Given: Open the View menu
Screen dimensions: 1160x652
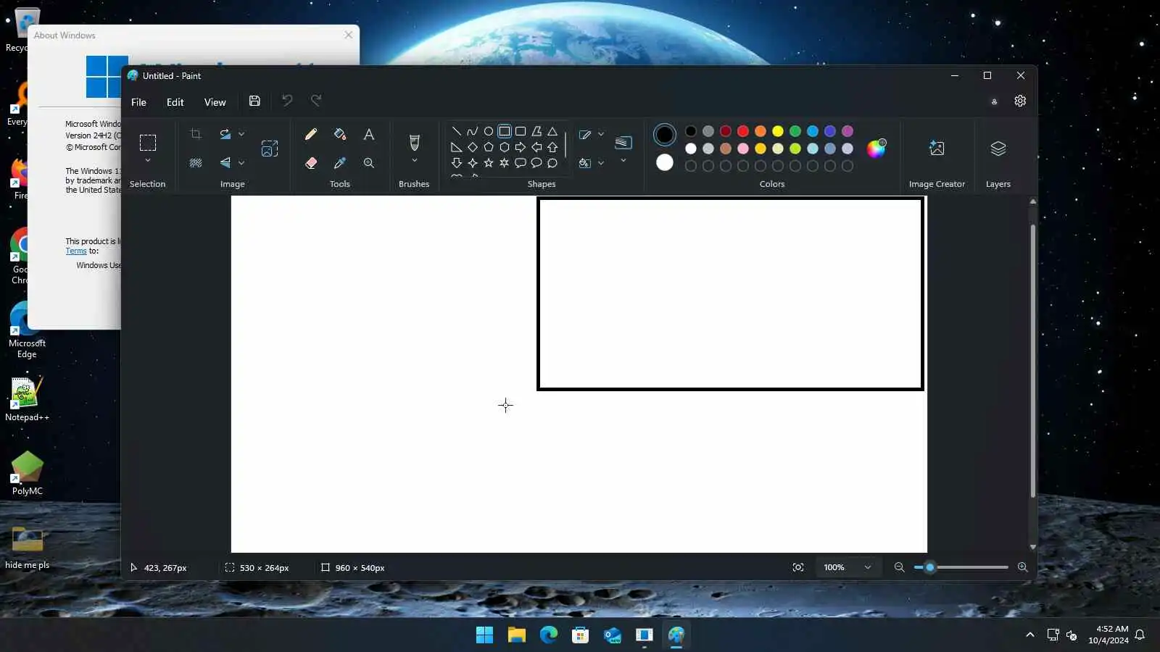Looking at the screenshot, I should [215, 102].
